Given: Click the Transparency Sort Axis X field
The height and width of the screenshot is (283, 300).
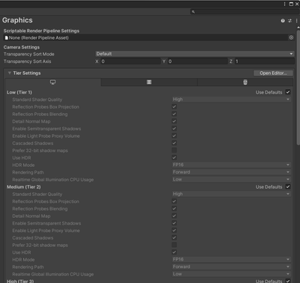Looking at the screenshot, I should (x=130, y=61).
